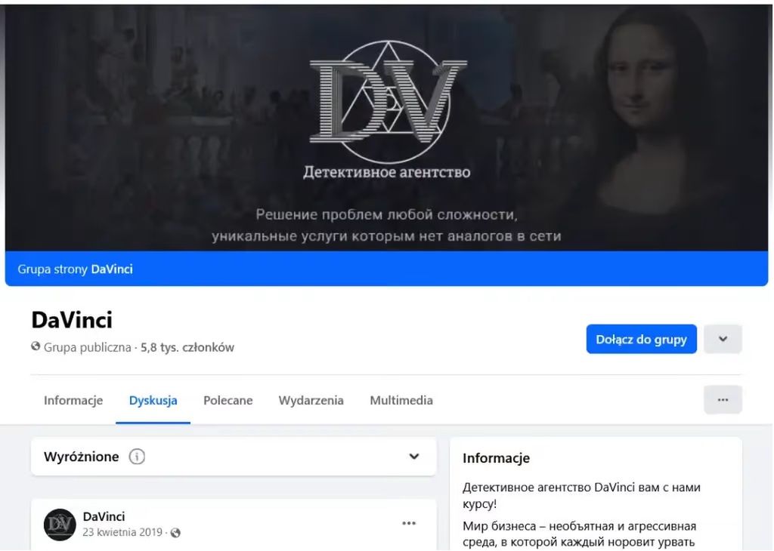Open the DaVinci page link in the blue banner
This screenshot has height=551, width=774.
coord(112,269)
